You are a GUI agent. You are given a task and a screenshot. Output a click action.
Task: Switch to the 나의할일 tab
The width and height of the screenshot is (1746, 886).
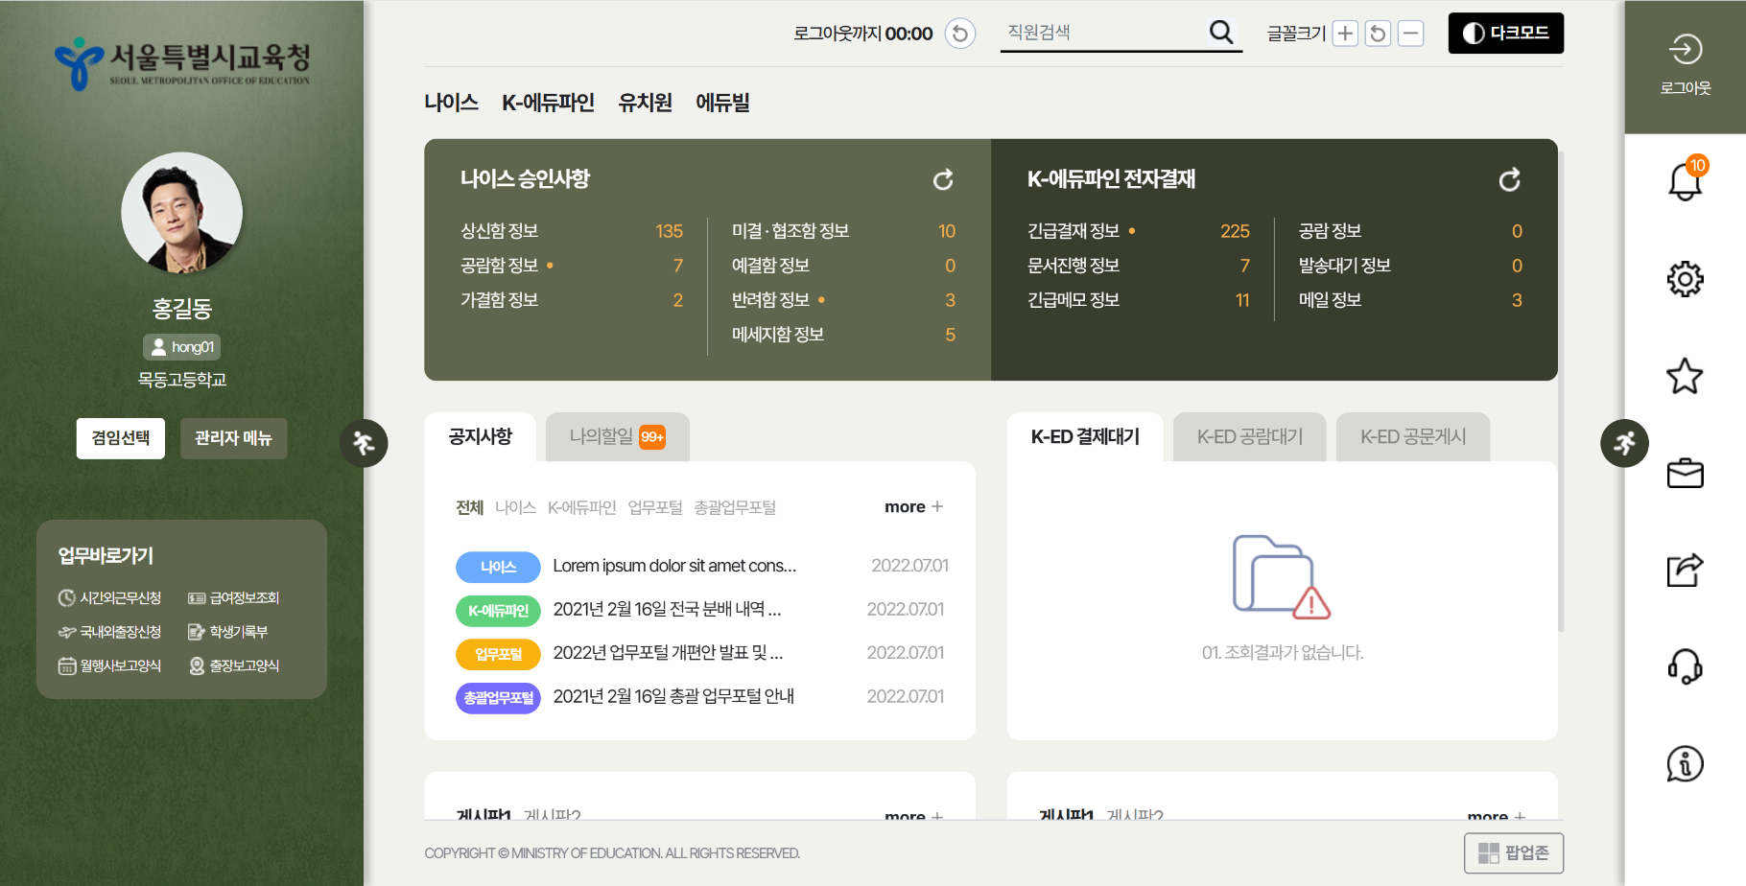coord(617,437)
